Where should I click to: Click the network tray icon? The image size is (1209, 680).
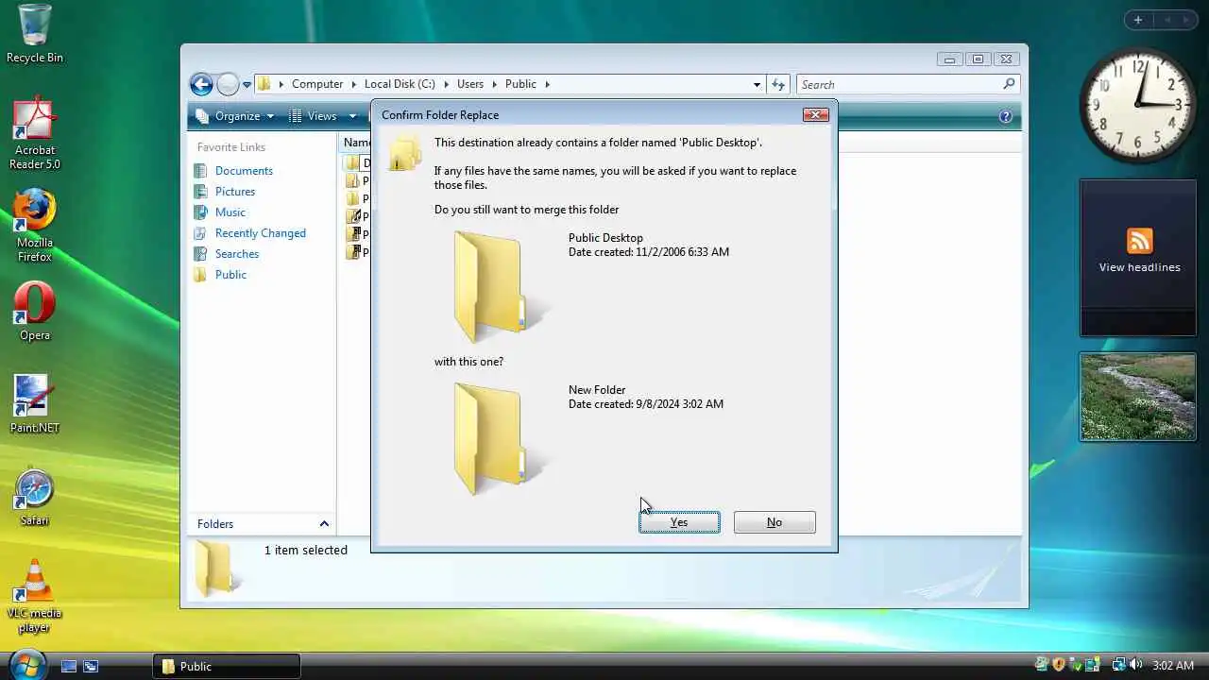point(1118,665)
